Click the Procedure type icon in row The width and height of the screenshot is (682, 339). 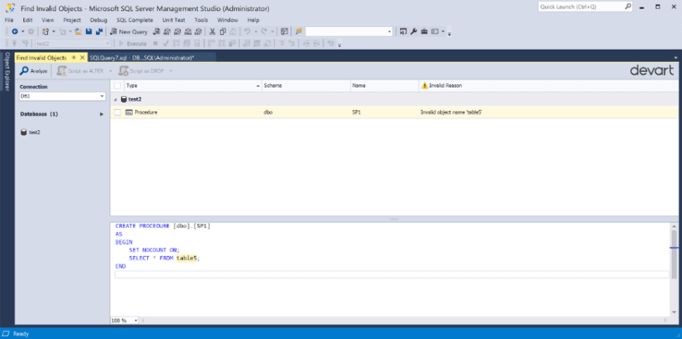(129, 112)
